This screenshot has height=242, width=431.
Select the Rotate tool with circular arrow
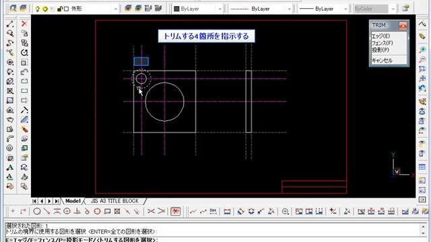(x=24, y=52)
